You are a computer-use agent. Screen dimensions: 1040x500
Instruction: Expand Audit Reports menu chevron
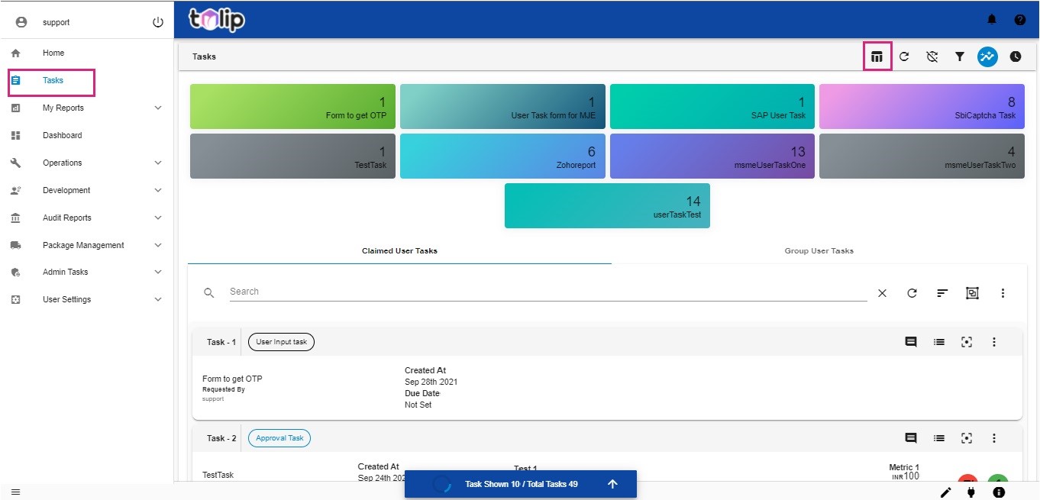158,218
